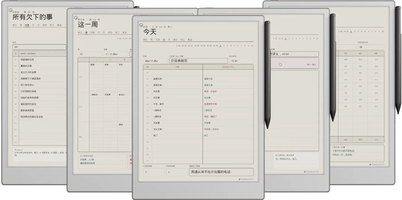The height and width of the screenshot is (200, 402).
Task: Tap the circle icon on the 所有欠下的事 tablet
Action: [x=11, y=11]
